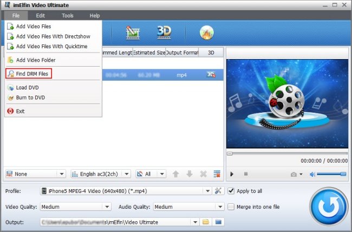Browse output folder with yellow folder icon
This screenshot has width=352, height=232.
pyautogui.click(x=206, y=222)
